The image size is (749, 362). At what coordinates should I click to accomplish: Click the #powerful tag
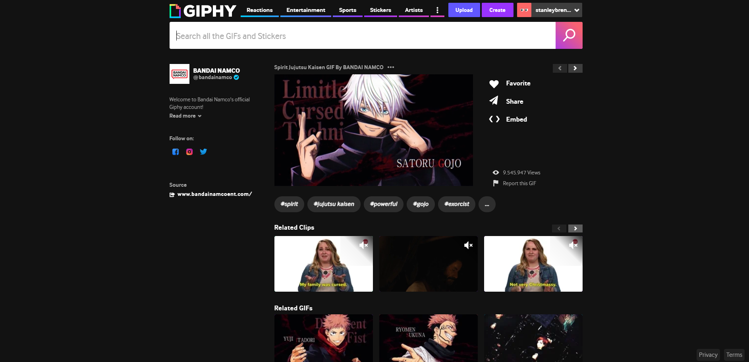coord(384,204)
